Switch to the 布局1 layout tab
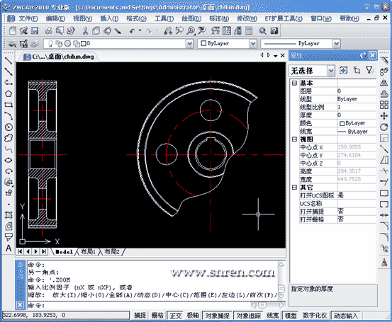 pos(88,252)
